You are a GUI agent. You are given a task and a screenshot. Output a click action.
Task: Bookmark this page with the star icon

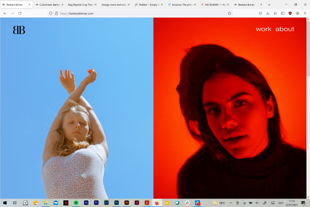coord(229,13)
